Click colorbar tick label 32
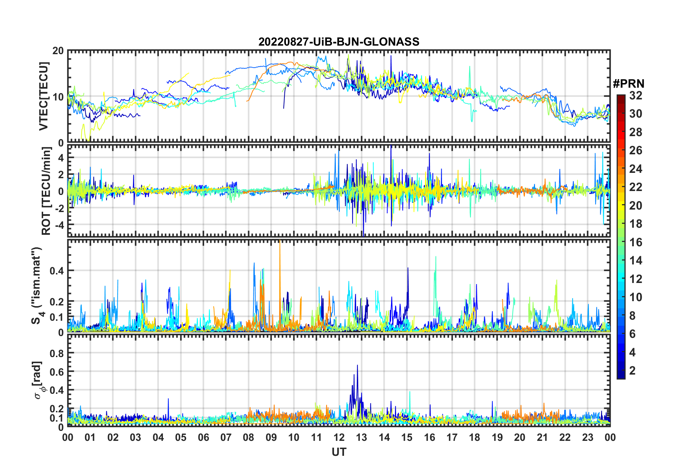The image size is (678, 474). tap(636, 96)
